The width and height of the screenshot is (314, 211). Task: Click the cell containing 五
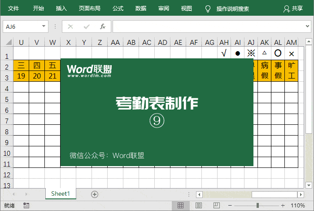pyautogui.click(x=52, y=66)
